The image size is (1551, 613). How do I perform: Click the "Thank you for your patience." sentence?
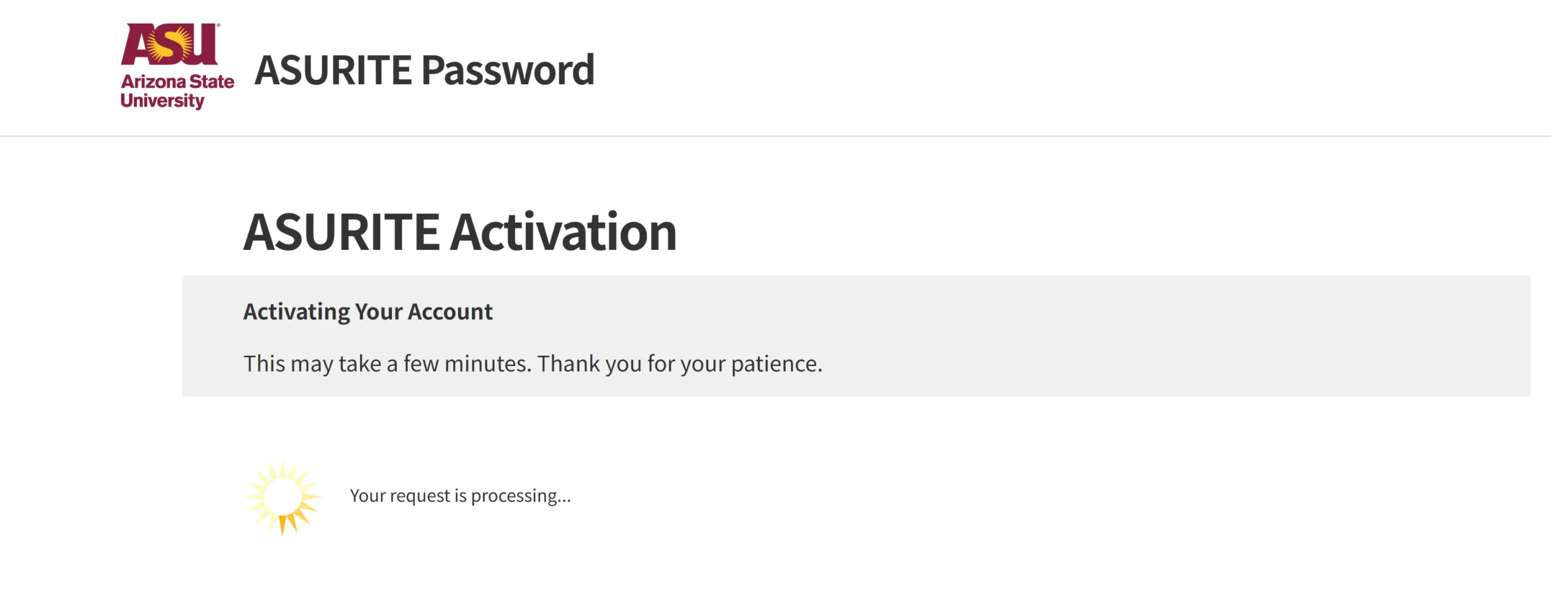click(680, 364)
